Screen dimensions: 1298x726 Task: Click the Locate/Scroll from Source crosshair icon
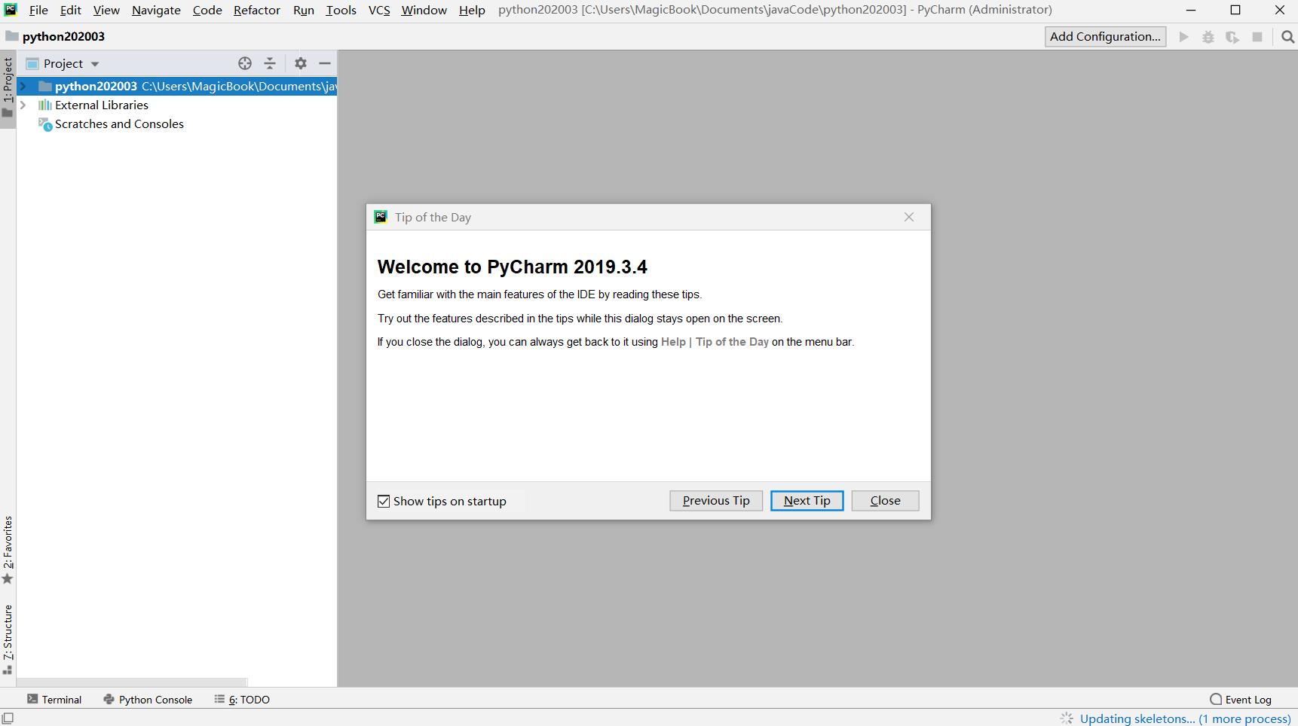[x=245, y=63]
